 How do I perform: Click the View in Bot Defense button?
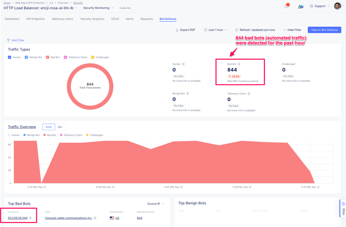pyautogui.click(x=324, y=30)
